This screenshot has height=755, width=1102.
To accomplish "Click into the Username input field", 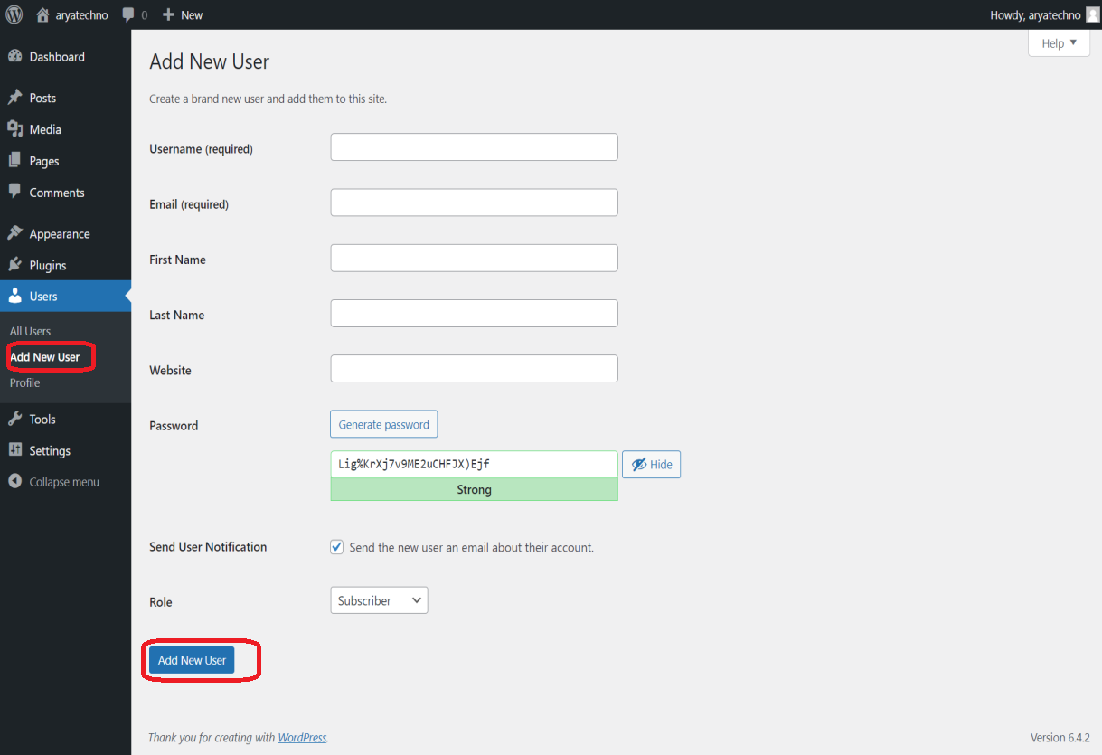I will click(x=474, y=147).
